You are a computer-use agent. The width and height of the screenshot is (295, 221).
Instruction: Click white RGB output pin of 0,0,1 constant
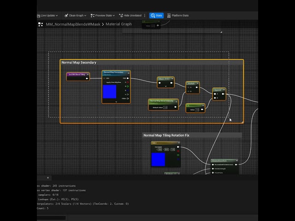[178, 147]
